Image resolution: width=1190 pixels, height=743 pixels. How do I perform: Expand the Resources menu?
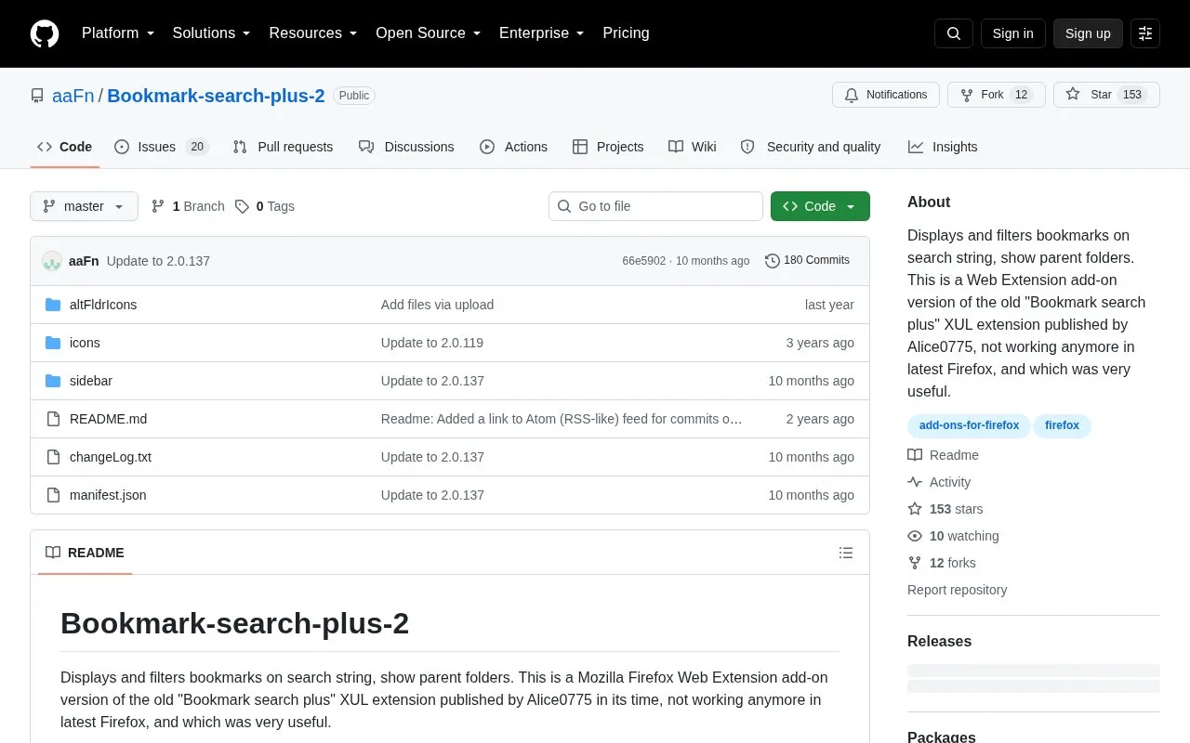point(313,33)
